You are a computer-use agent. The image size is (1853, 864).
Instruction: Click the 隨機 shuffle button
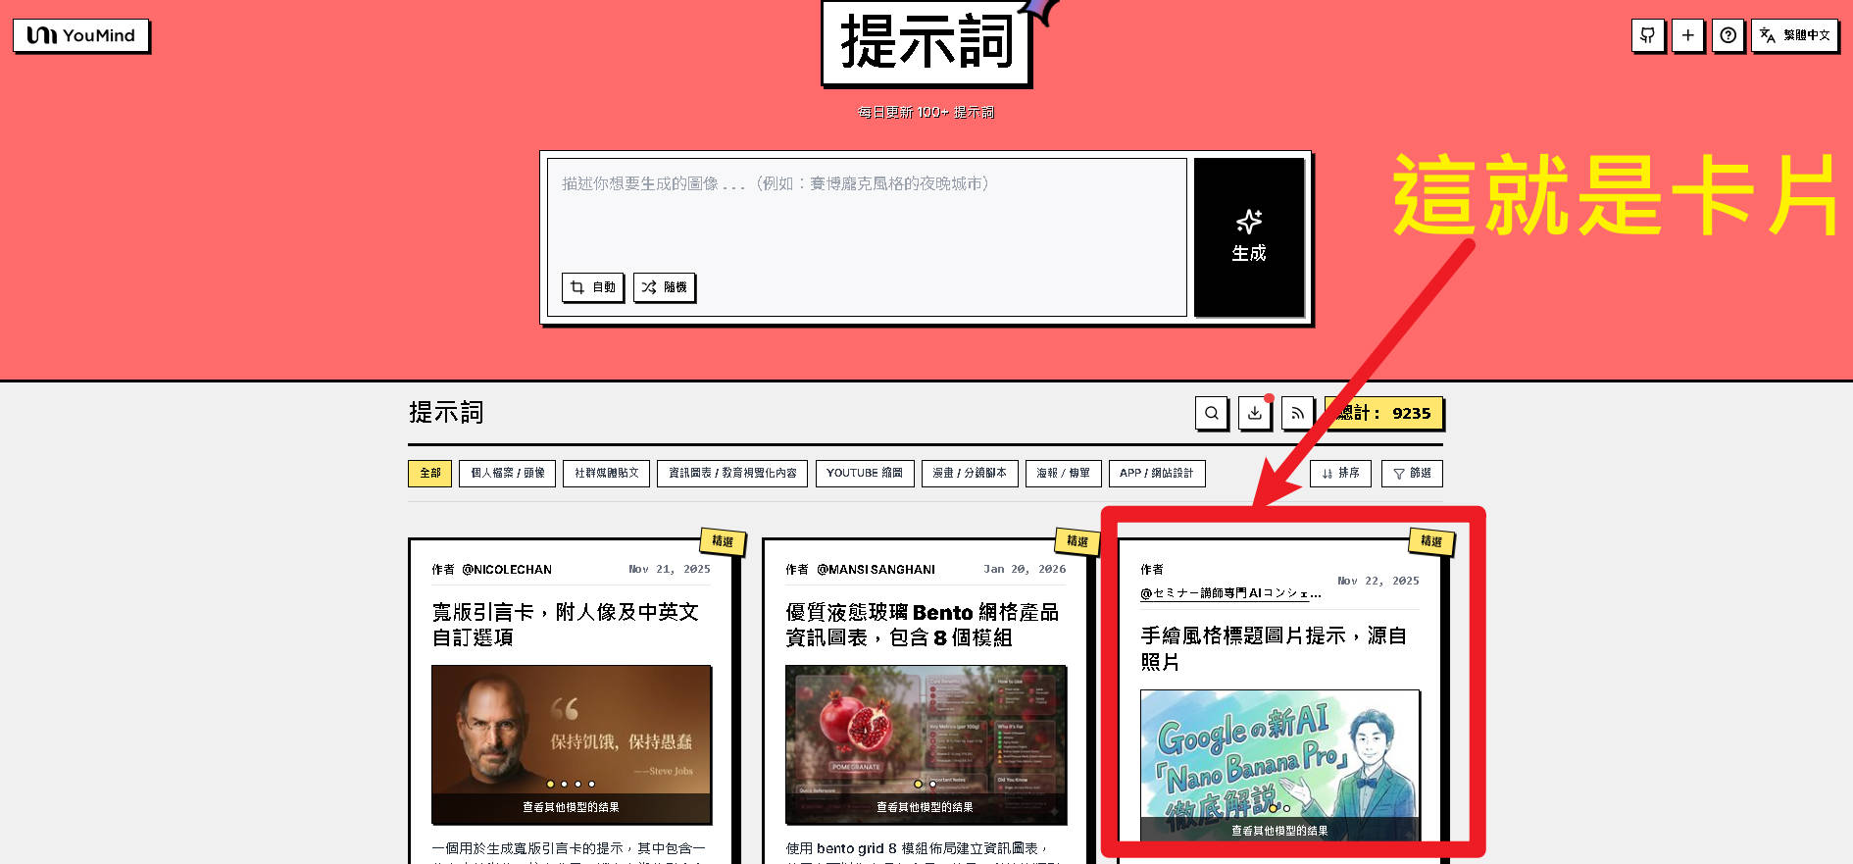664,287
